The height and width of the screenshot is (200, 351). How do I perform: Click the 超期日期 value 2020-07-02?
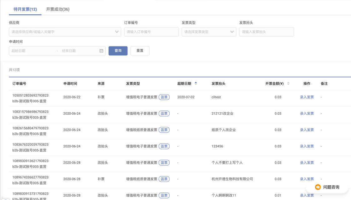click(x=186, y=97)
